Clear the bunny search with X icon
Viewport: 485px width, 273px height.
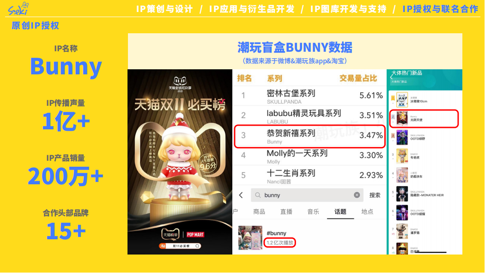pos(357,195)
